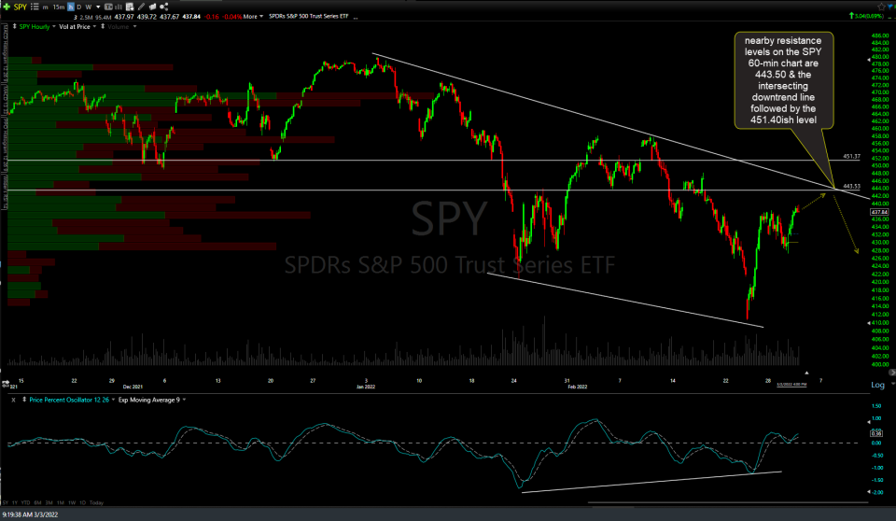Image resolution: width=896 pixels, height=521 pixels.
Task: Open the layouts folder icon
Action: [152, 7]
